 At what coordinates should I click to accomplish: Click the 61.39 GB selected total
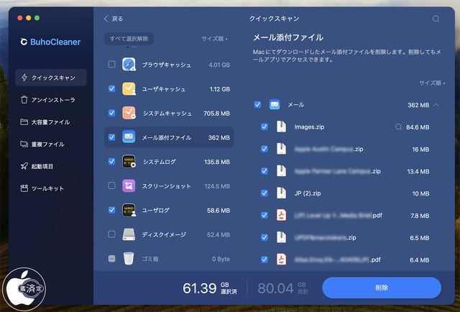210,288
